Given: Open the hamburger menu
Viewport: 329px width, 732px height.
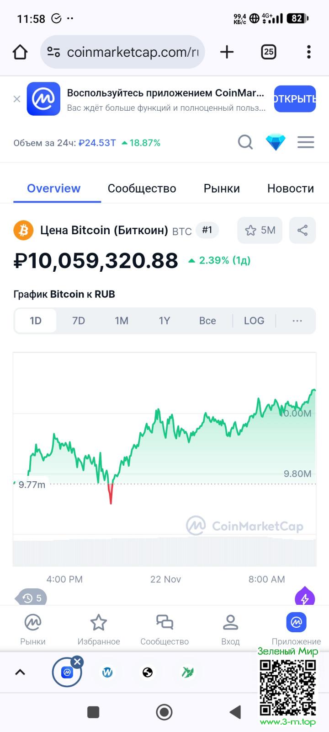Looking at the screenshot, I should point(306,142).
